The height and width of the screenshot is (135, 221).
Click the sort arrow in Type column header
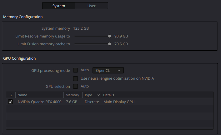(x=98, y=95)
